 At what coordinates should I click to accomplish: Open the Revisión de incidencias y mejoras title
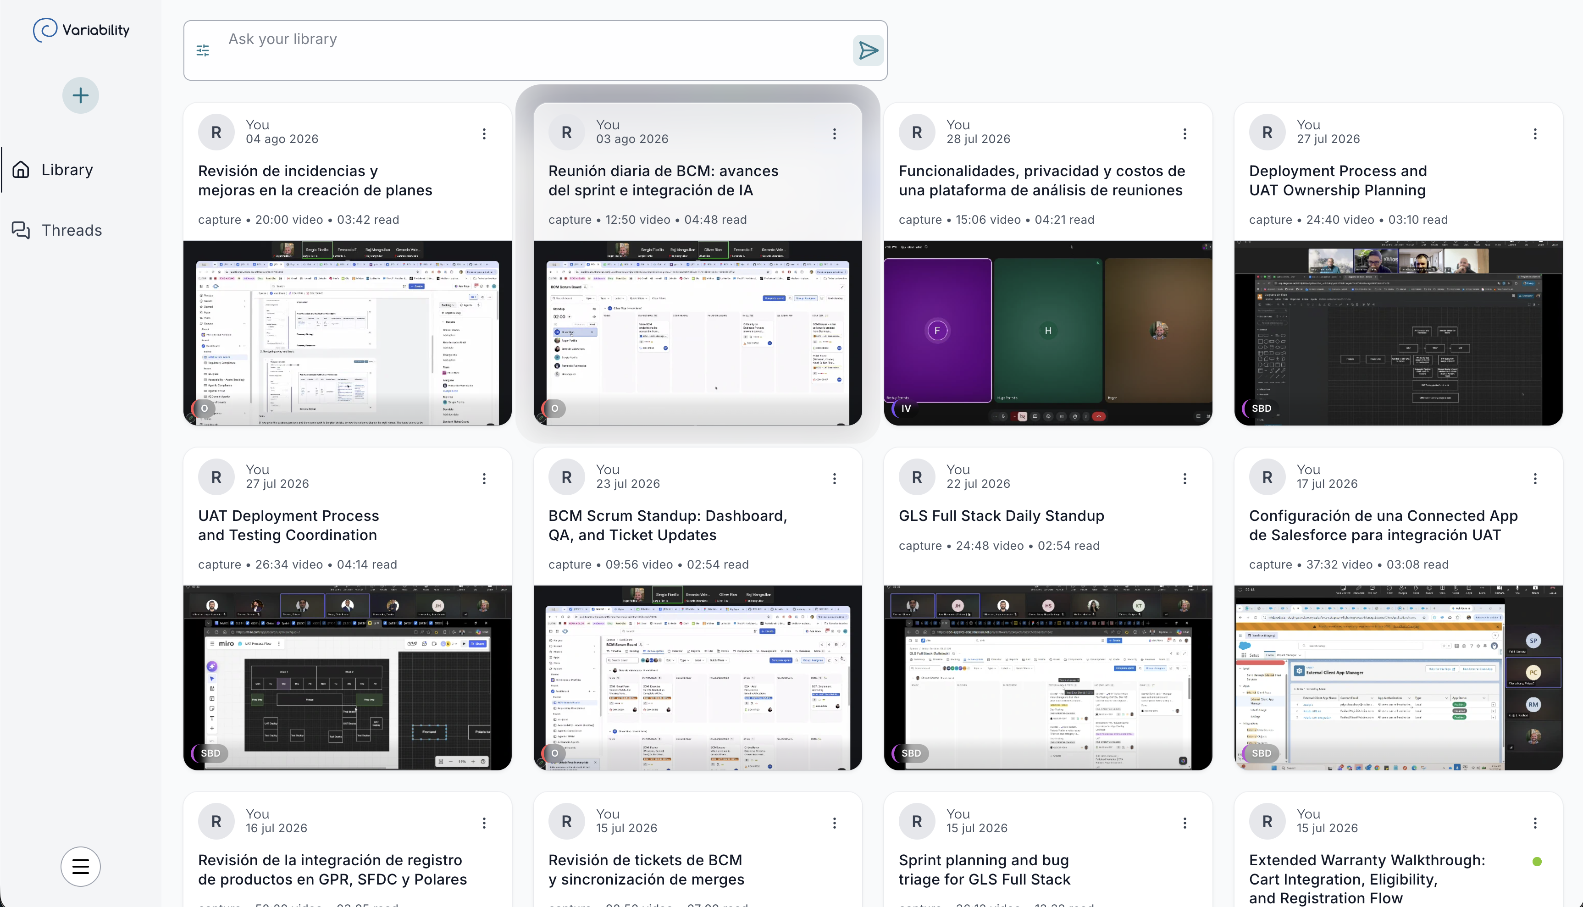point(315,181)
